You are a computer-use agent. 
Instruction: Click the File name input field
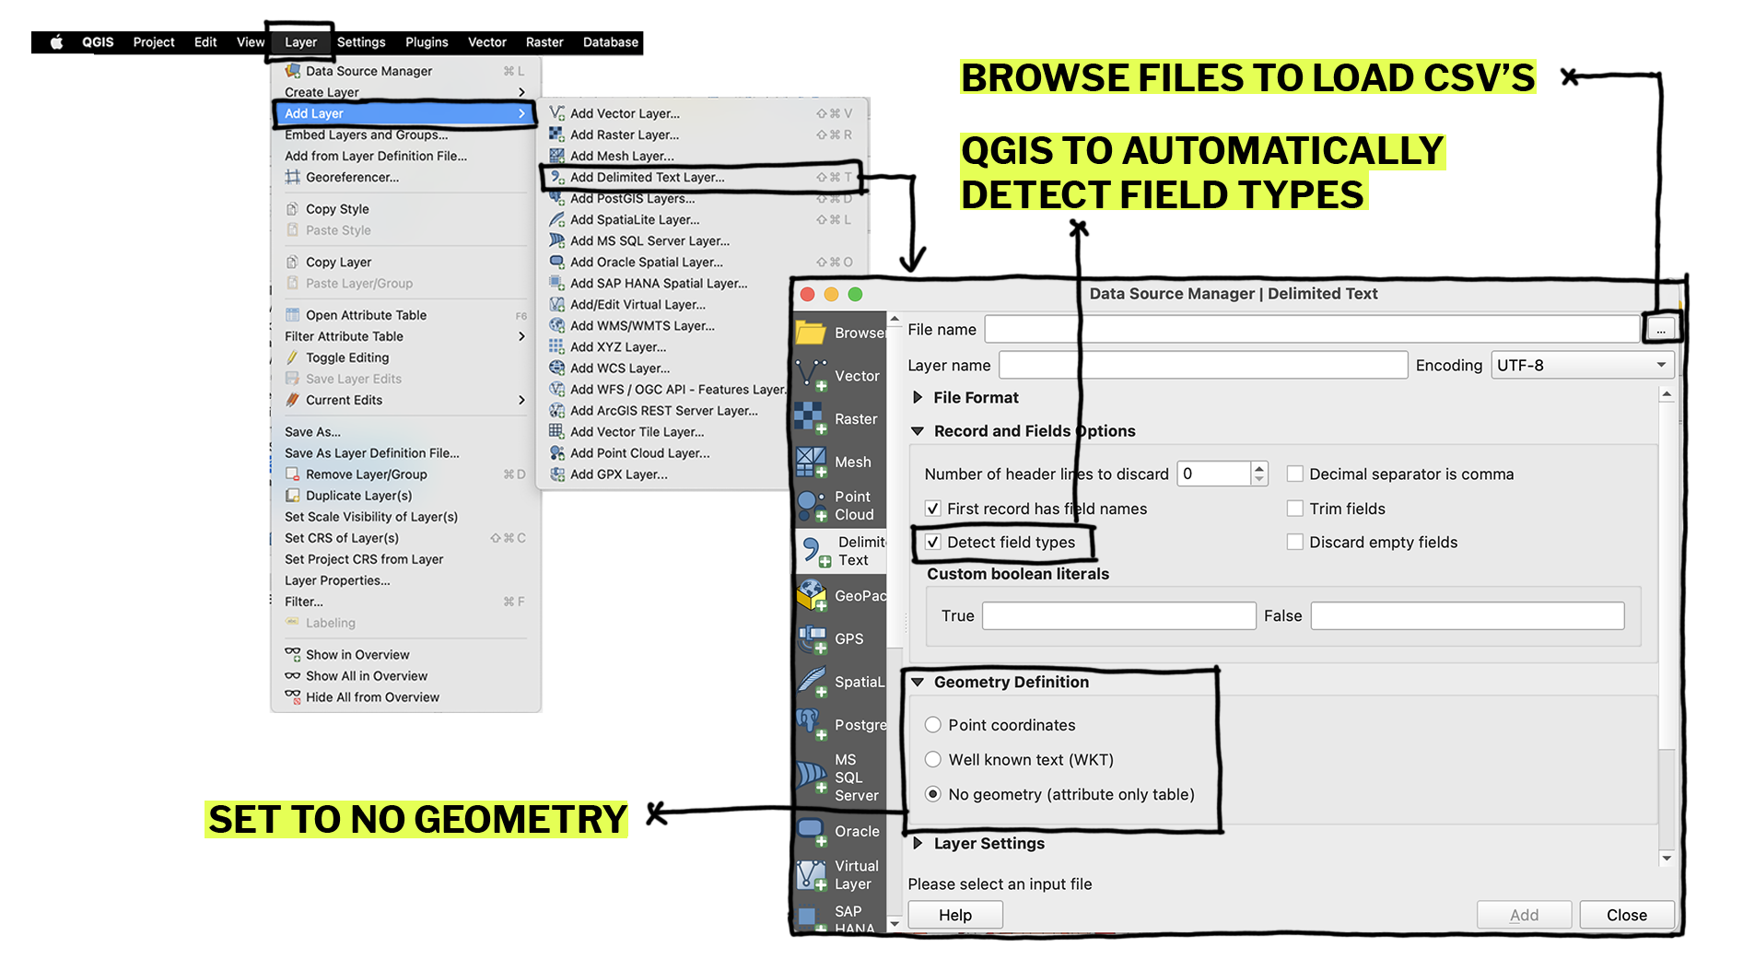click(x=1312, y=329)
